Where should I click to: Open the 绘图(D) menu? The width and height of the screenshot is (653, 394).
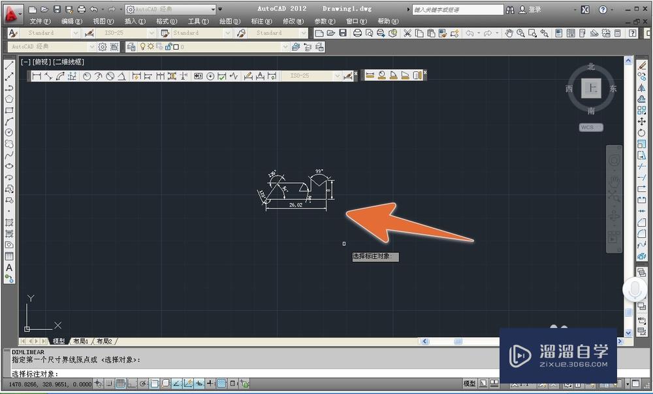230,22
